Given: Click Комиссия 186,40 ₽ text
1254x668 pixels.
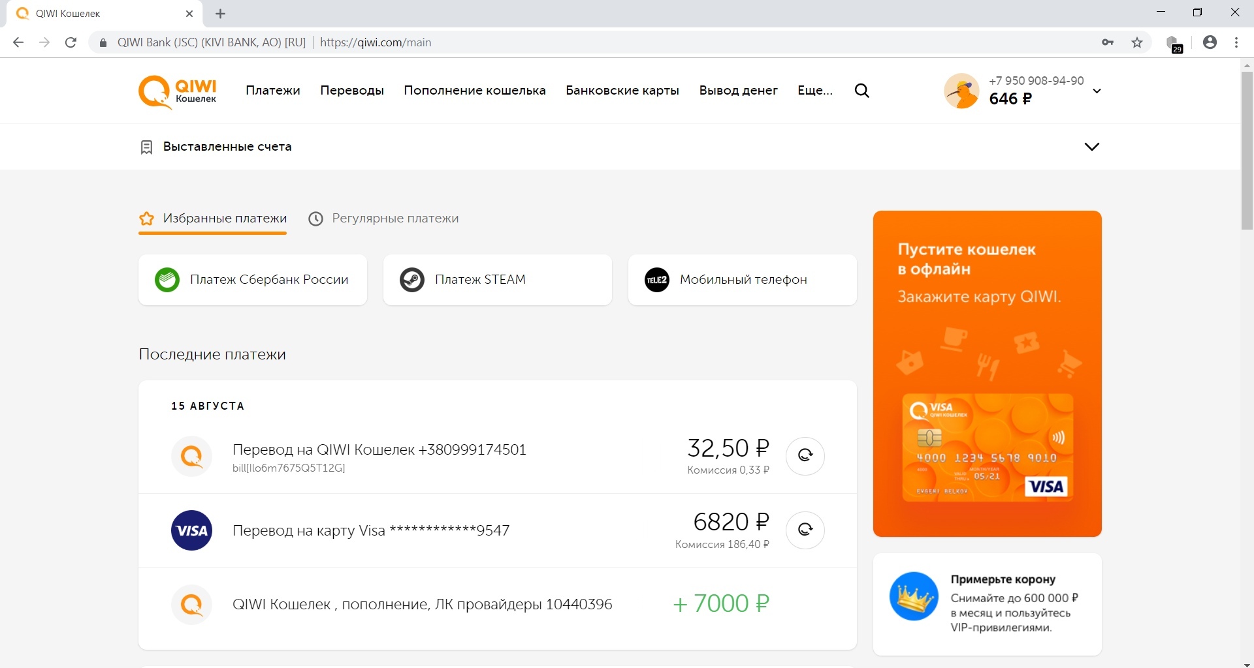Looking at the screenshot, I should (x=722, y=544).
